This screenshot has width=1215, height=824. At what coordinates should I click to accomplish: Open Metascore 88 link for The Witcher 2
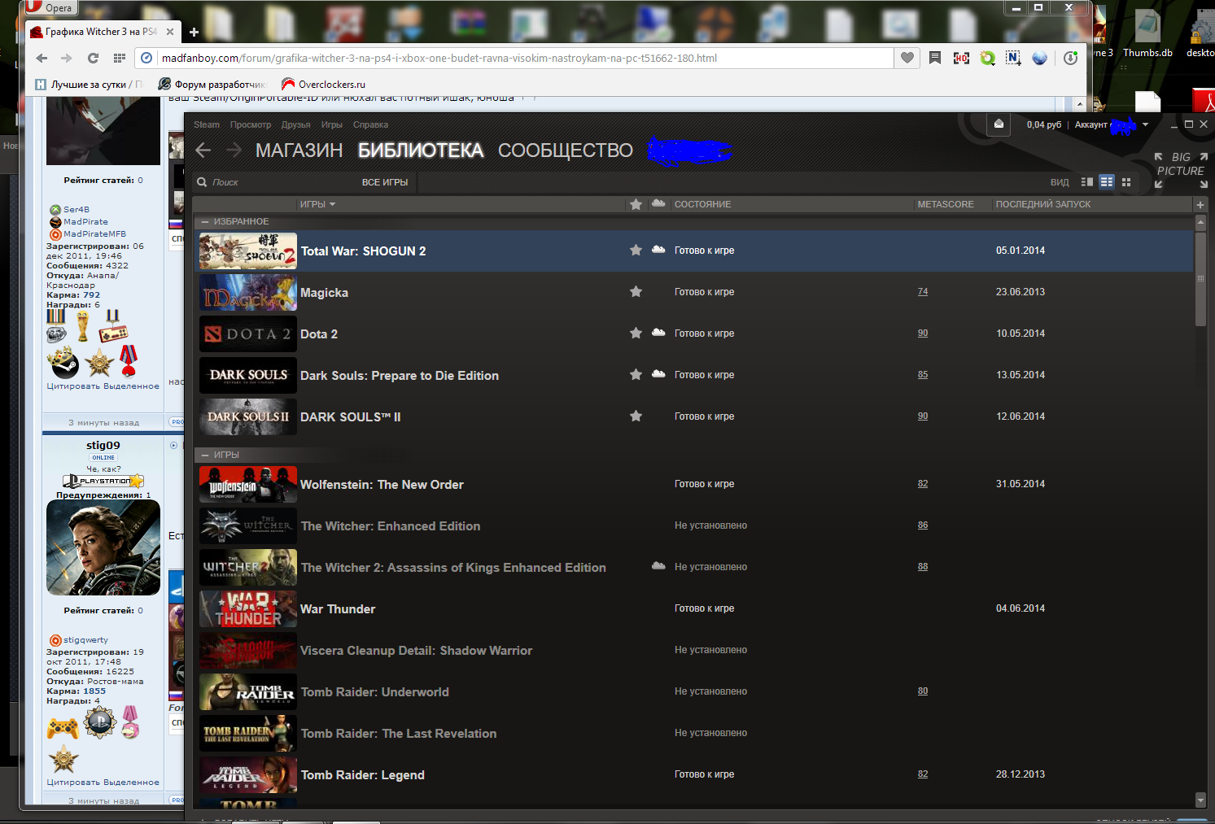point(923,567)
